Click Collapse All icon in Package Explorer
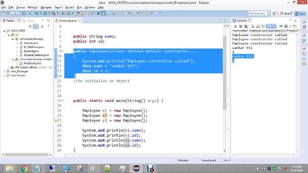Viewport: 308px width, 173px height. click(x=30, y=26)
